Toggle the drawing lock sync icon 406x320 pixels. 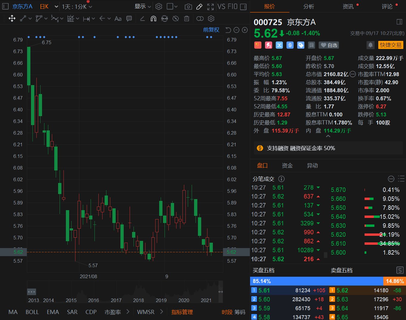[x=165, y=19]
